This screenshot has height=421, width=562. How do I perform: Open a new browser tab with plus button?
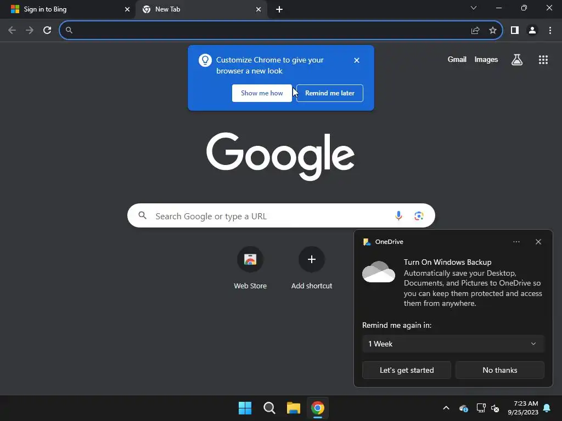tap(279, 10)
